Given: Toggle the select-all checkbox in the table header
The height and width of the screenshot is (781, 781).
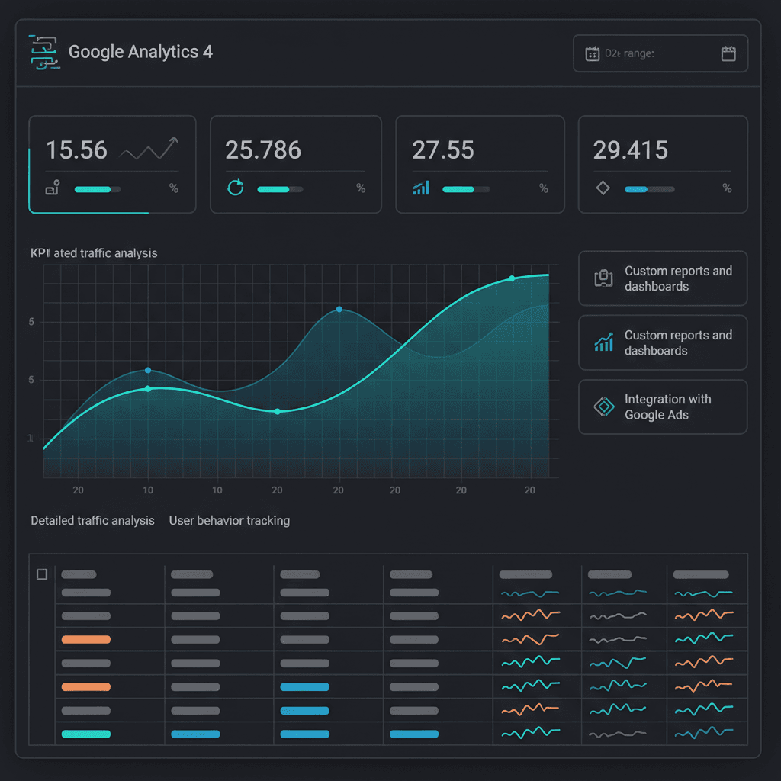Looking at the screenshot, I should click(x=42, y=574).
